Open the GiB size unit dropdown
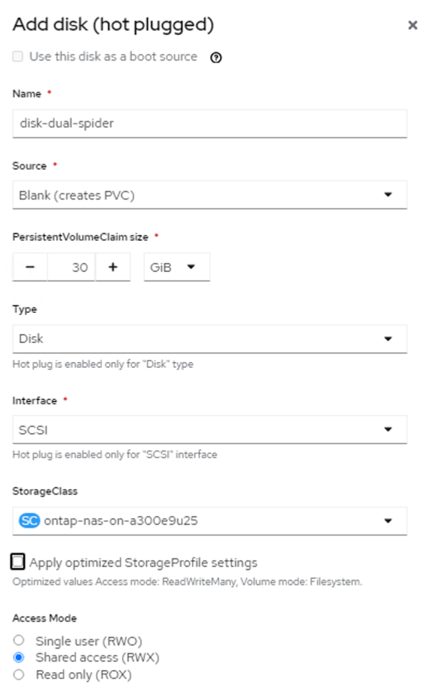 (178, 267)
